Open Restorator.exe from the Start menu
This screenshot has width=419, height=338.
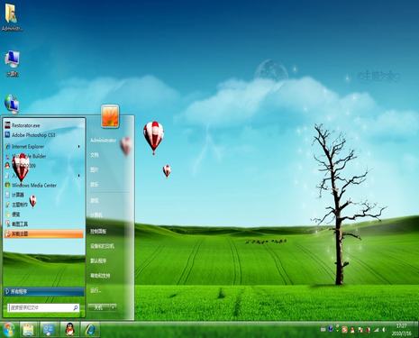coord(44,125)
